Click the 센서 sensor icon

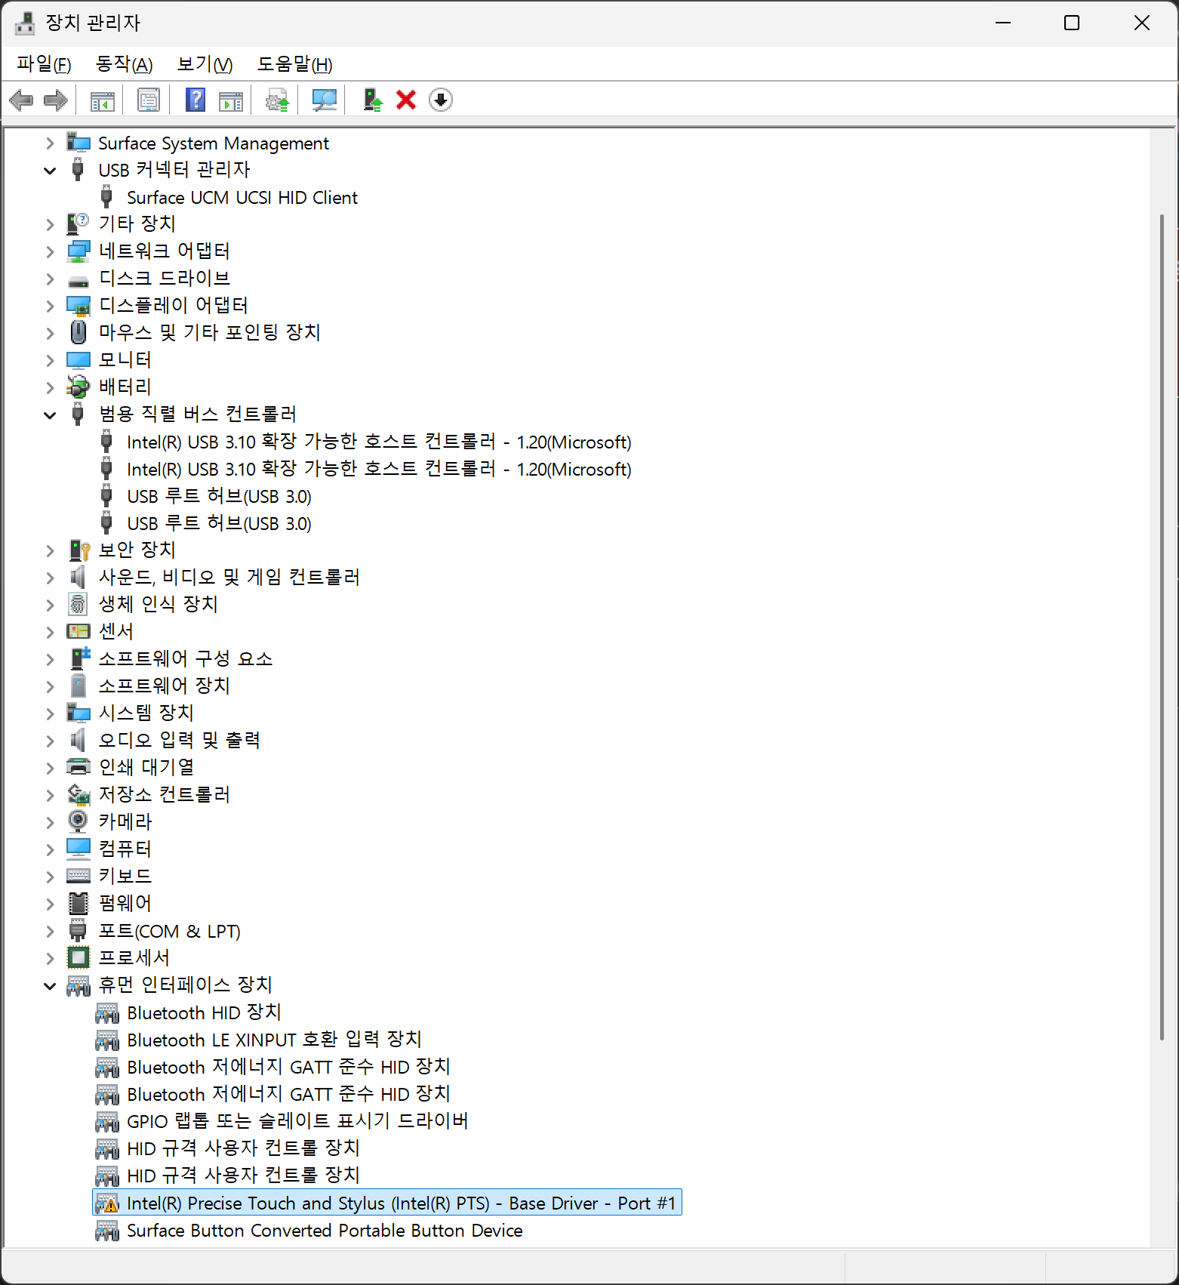pyautogui.click(x=78, y=631)
